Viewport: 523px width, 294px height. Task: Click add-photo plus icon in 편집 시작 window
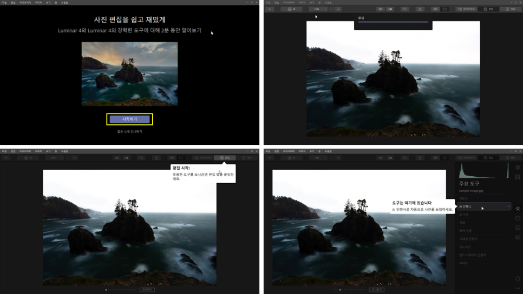(x=6, y=158)
